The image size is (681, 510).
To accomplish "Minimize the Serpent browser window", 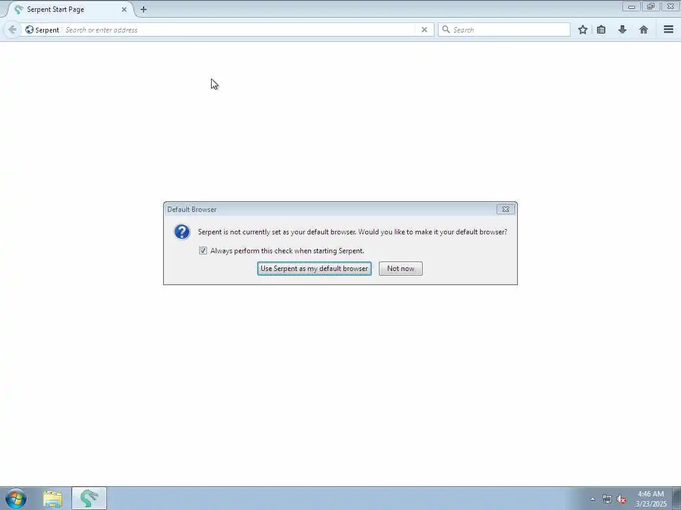I will (631, 6).
